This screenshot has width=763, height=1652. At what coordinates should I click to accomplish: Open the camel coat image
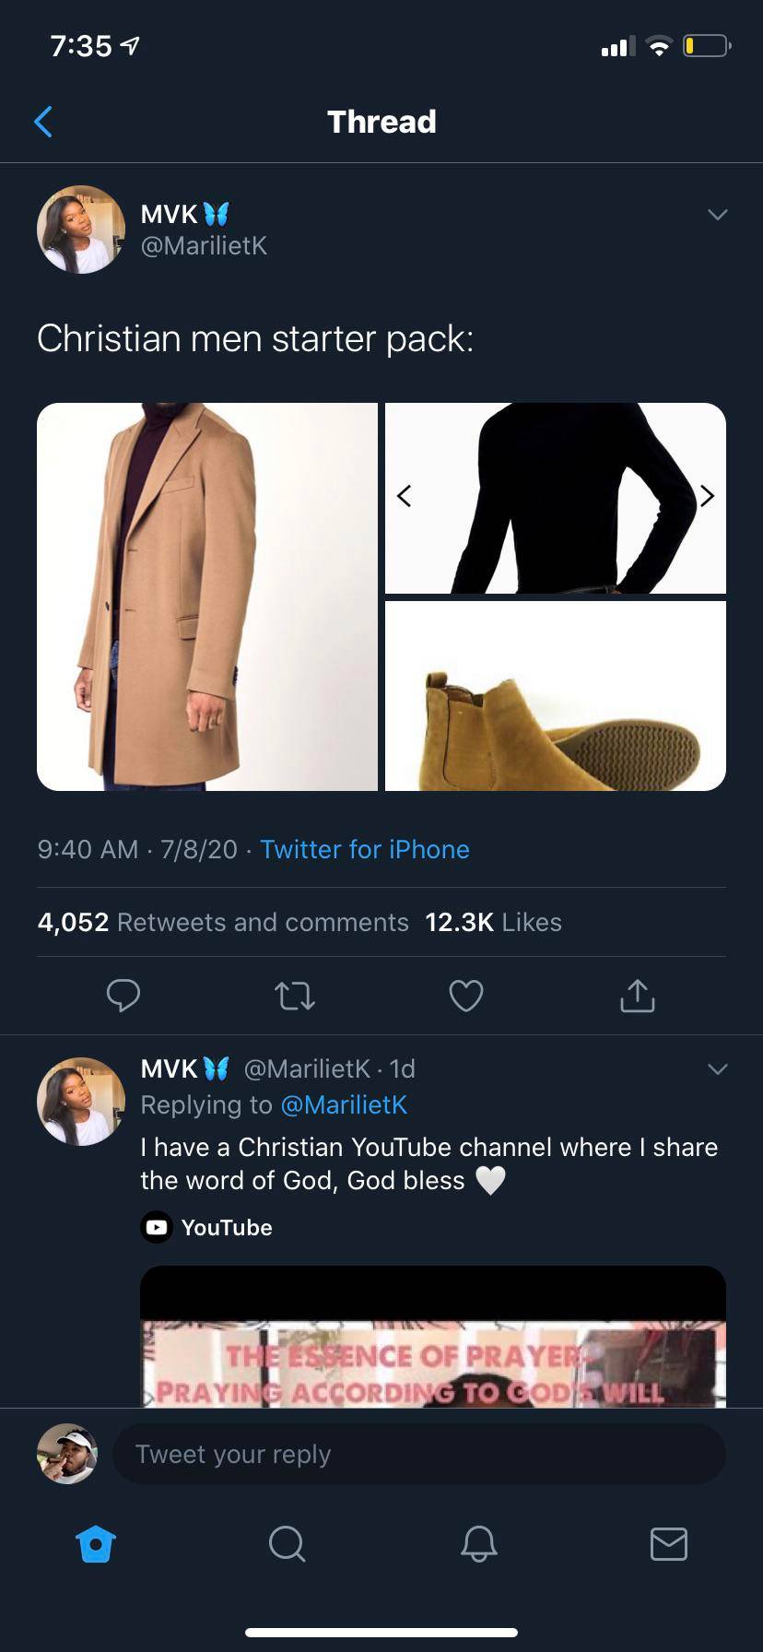click(x=207, y=596)
